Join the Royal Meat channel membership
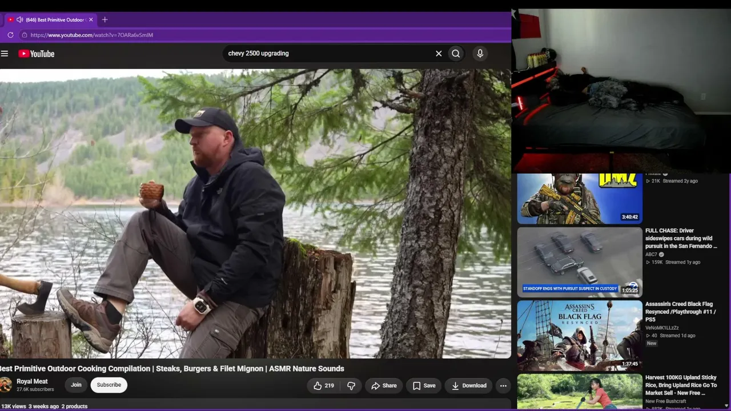The height and width of the screenshot is (411, 731). click(x=76, y=385)
